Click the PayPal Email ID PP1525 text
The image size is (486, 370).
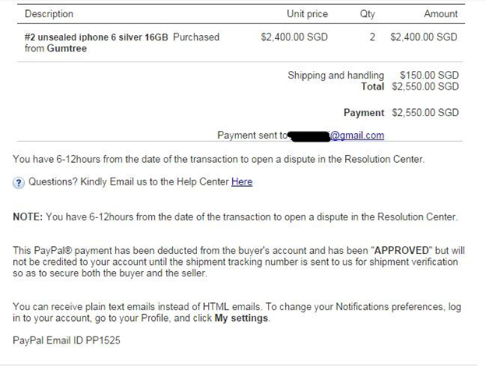point(67,341)
